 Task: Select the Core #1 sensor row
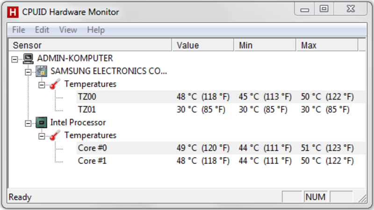(221, 161)
